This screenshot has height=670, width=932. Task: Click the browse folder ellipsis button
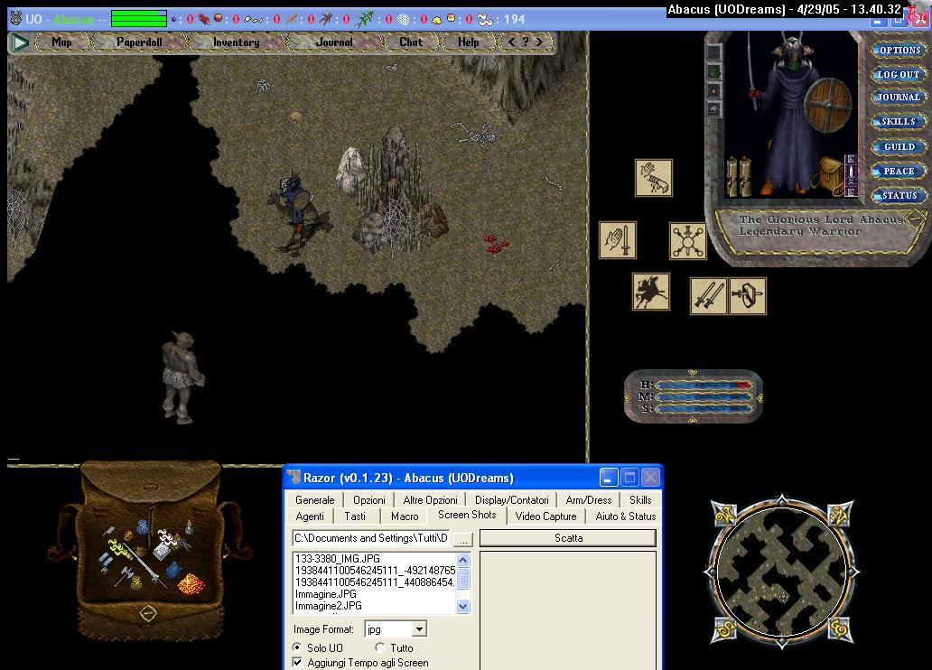pos(463,538)
